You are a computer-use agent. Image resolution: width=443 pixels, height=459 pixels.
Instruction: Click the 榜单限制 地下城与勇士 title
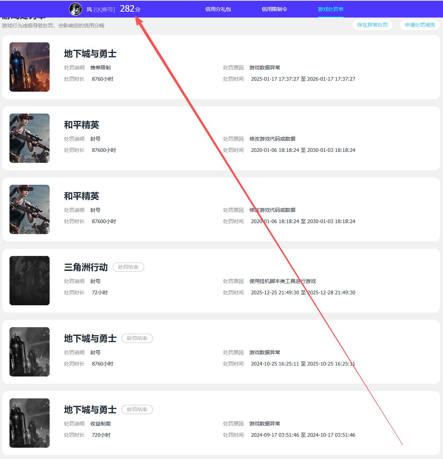pyautogui.click(x=90, y=54)
